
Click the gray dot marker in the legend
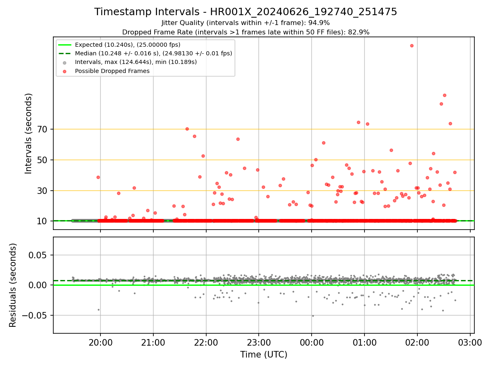pyautogui.click(x=65, y=62)
